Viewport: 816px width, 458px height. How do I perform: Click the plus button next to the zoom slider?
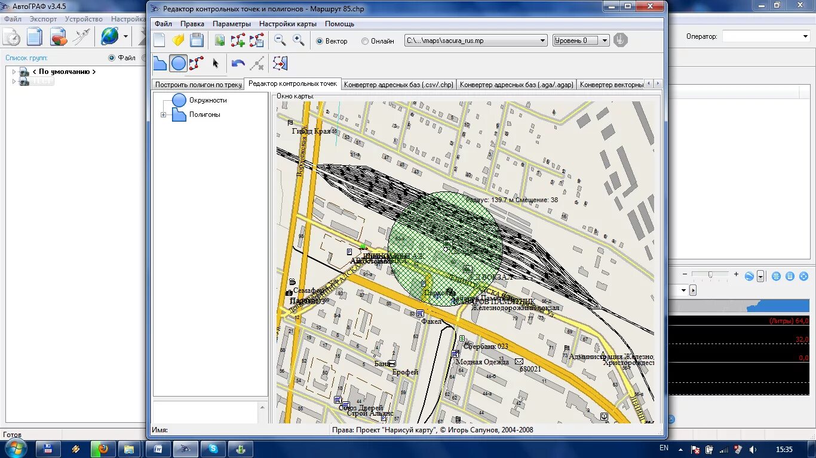[737, 274]
